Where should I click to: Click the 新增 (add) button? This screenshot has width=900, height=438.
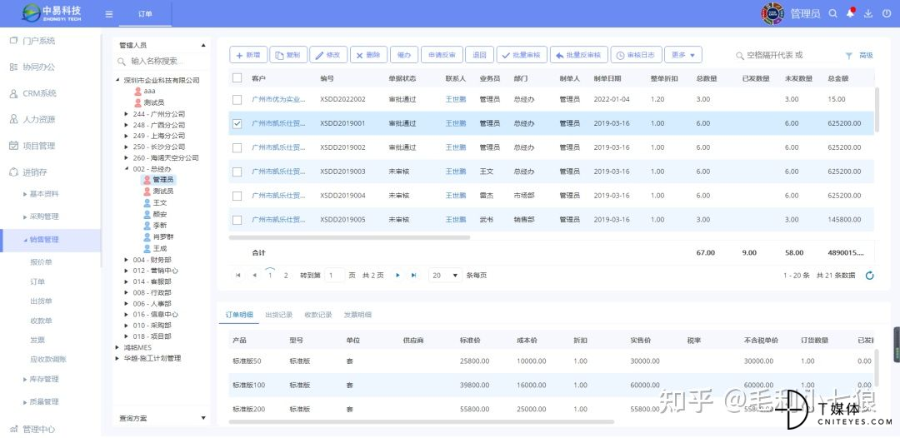point(248,55)
